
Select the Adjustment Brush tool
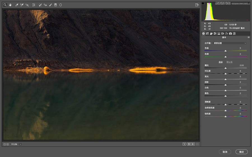(50, 5)
